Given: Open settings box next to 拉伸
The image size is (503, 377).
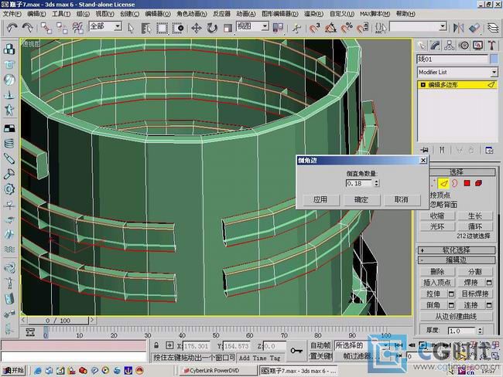Looking at the screenshot, I should coord(451,294).
